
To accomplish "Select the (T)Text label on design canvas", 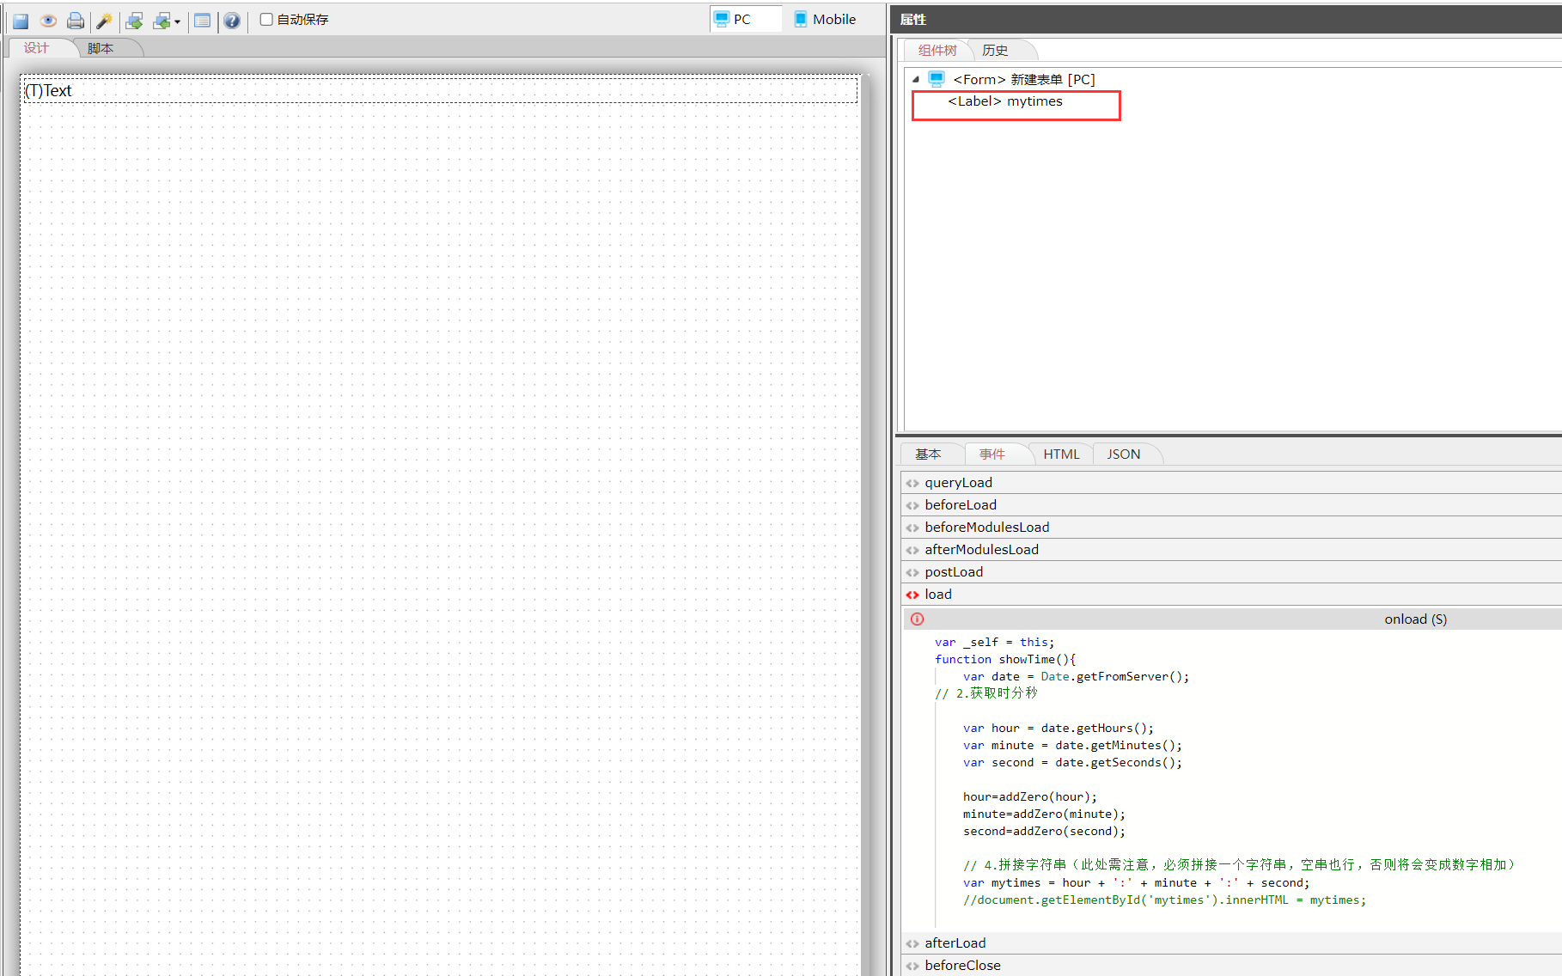I will click(x=49, y=91).
